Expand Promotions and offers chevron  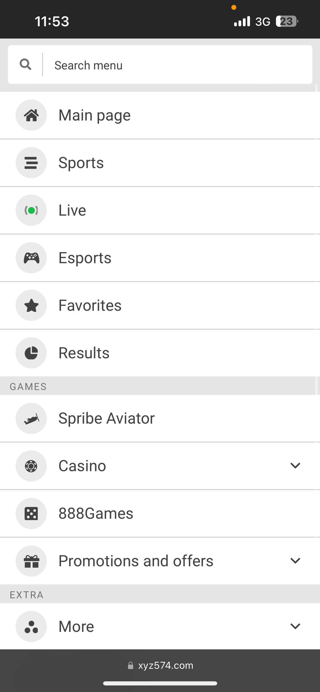tap(295, 561)
